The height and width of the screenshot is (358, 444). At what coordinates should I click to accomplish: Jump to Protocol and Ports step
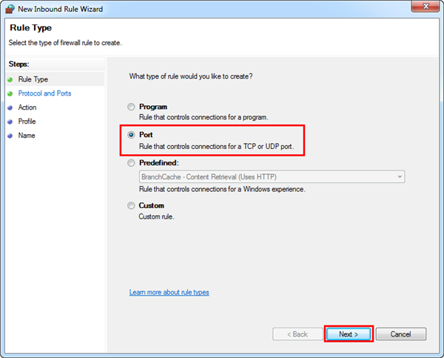[x=44, y=93]
